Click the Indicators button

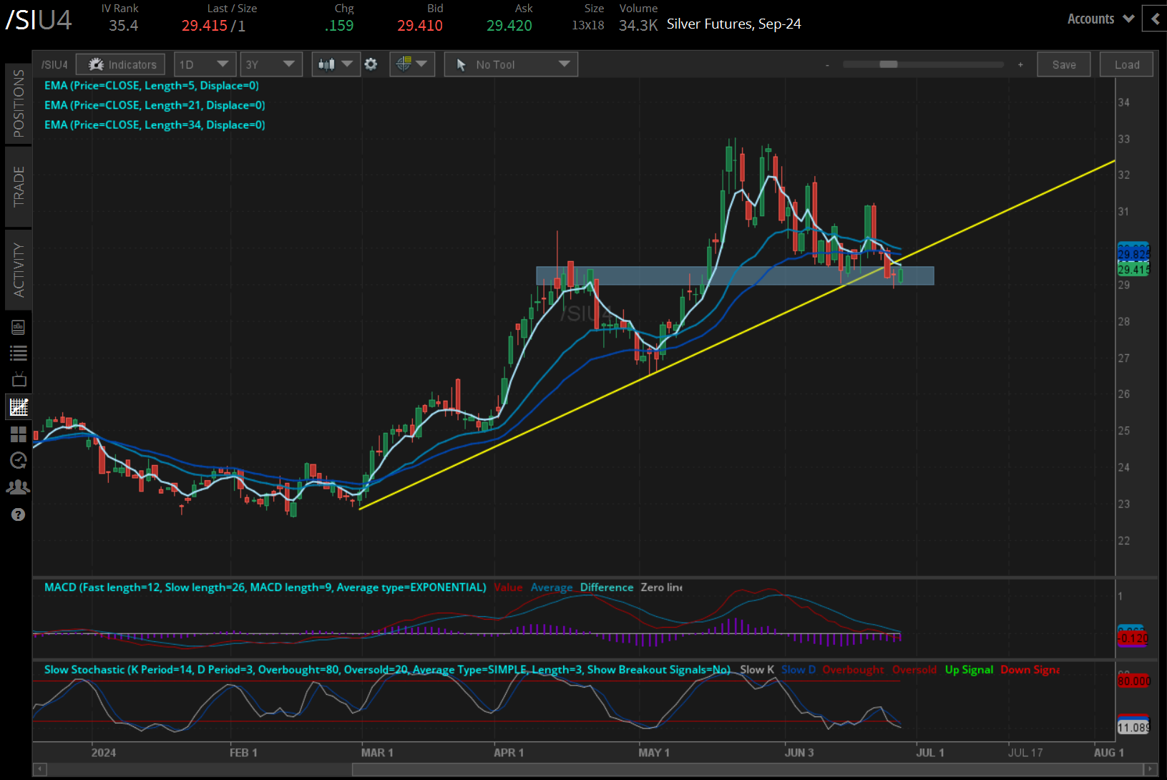click(x=122, y=64)
